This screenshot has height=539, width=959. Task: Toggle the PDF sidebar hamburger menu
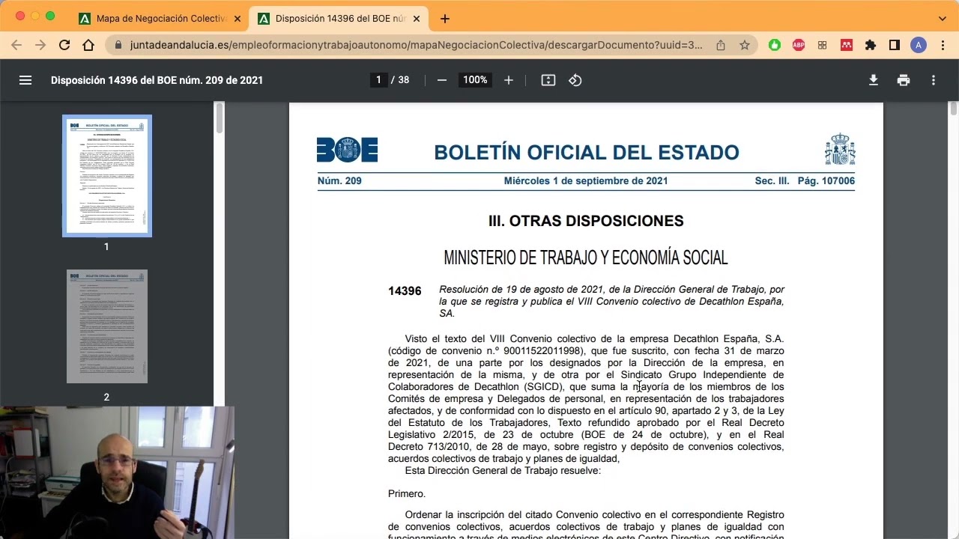click(25, 80)
